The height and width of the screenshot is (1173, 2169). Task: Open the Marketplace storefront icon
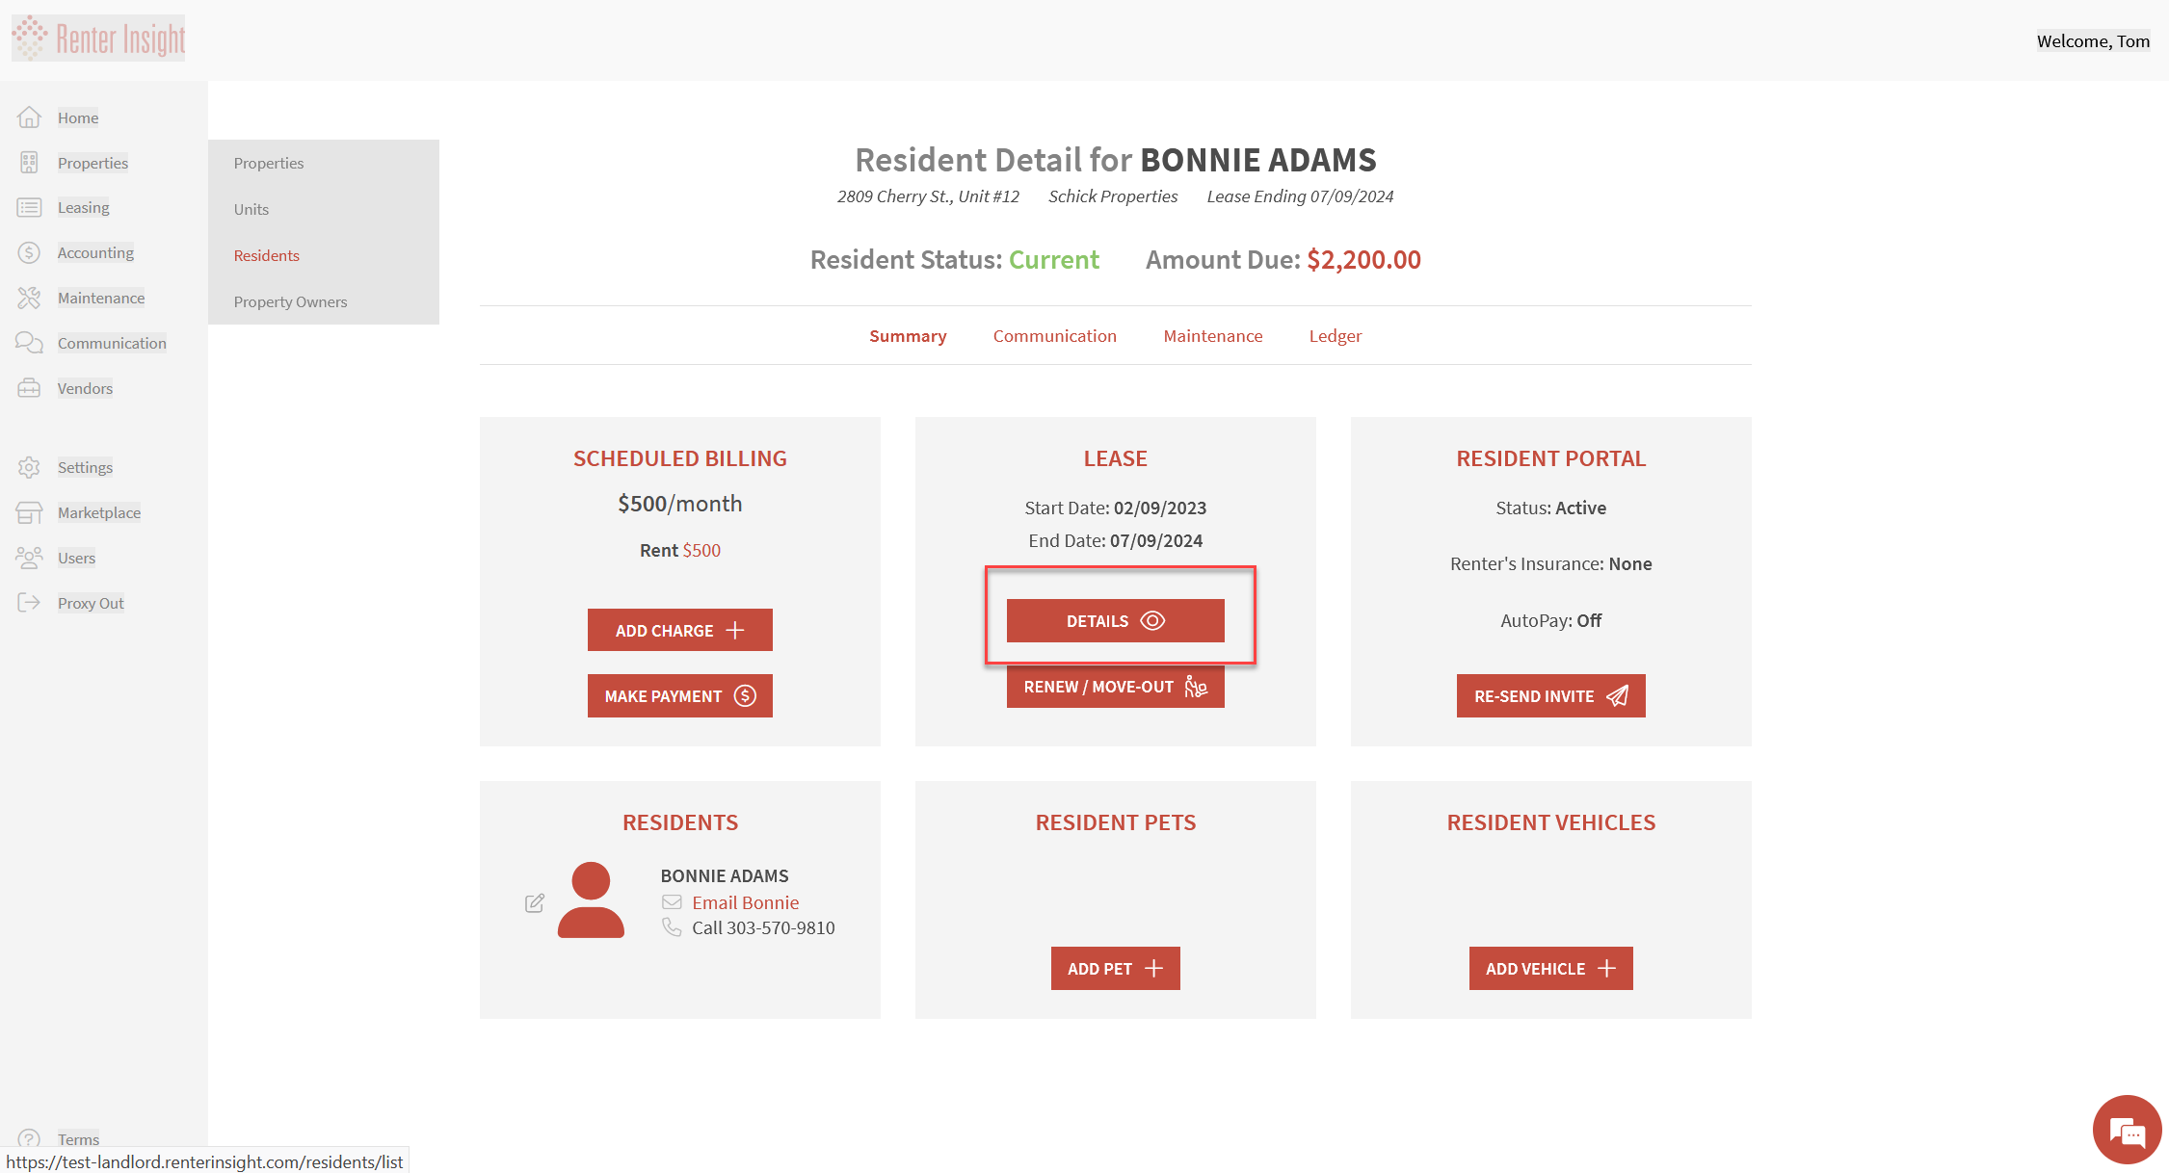point(29,512)
